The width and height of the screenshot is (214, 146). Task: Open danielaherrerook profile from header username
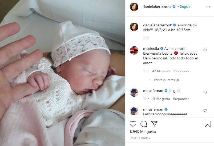coord(157,7)
